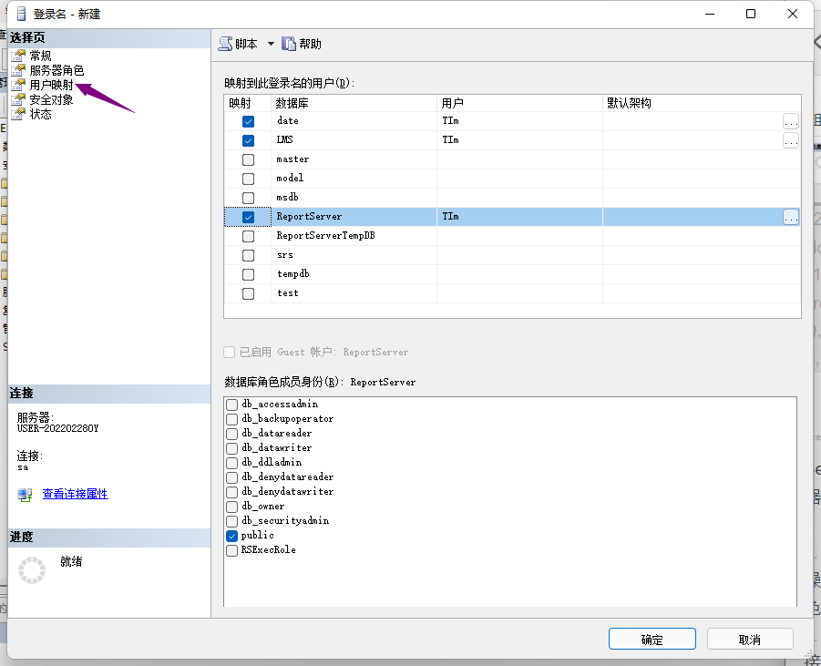This screenshot has height=666, width=821.
Task: Click the 帮助 help label
Action: [x=310, y=44]
